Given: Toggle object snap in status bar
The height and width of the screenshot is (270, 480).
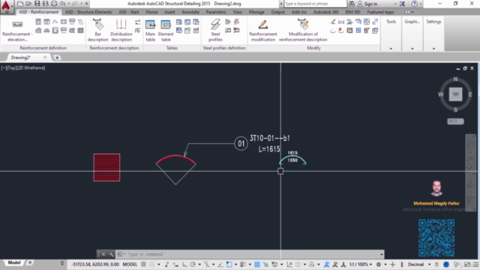Looking at the screenshot, I should click(229, 265).
